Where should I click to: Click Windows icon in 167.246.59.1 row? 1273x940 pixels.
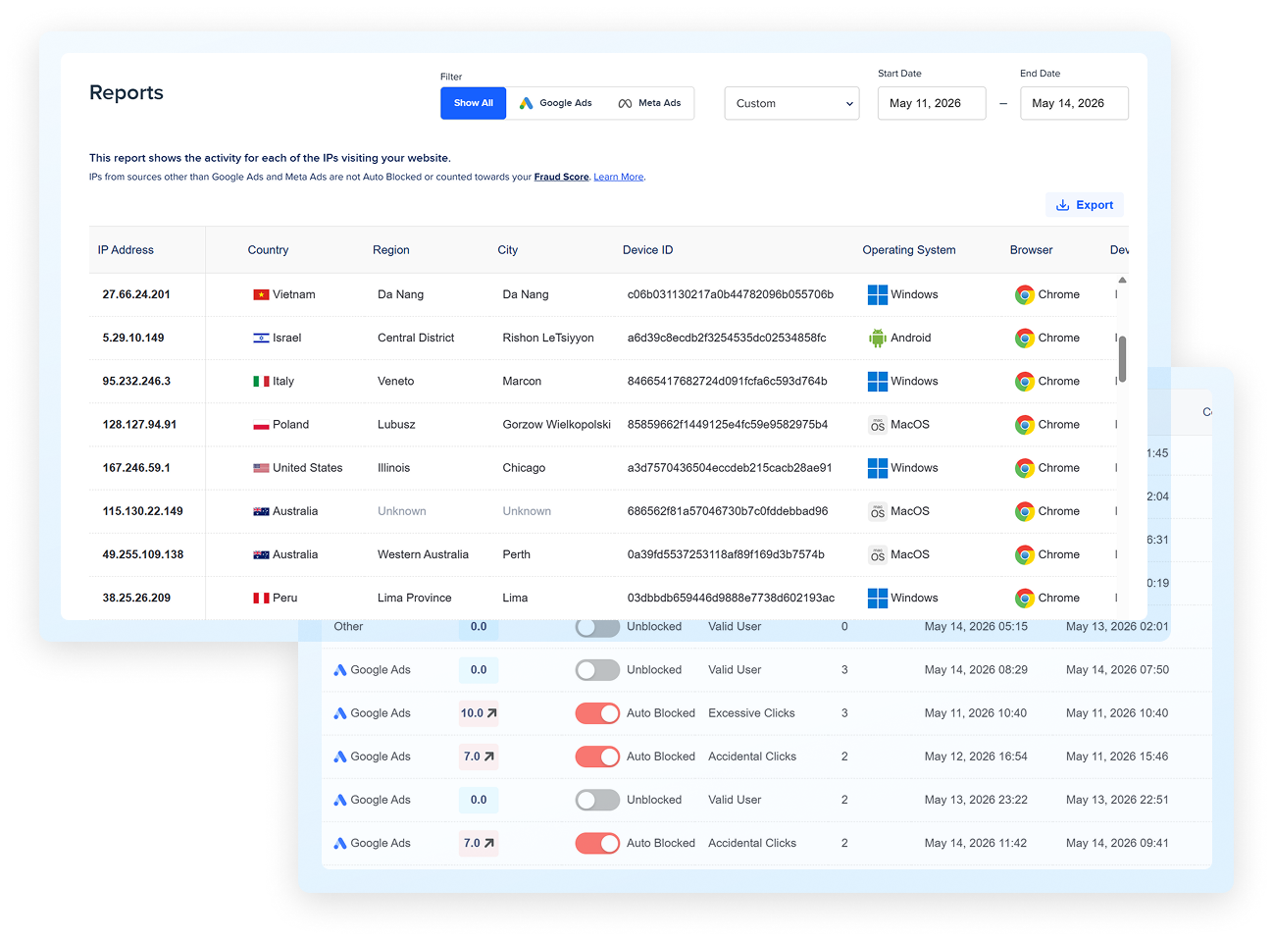[877, 468]
